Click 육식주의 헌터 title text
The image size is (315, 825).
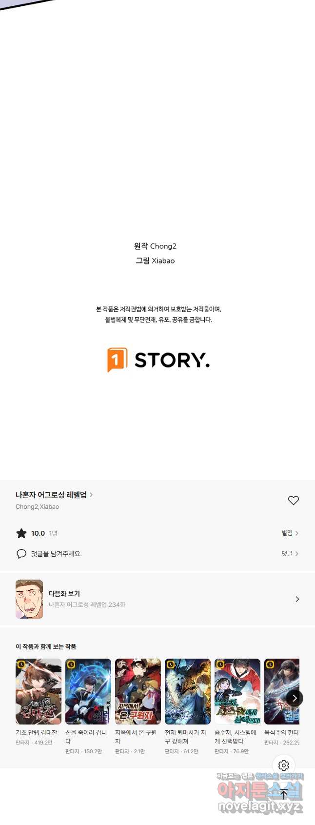point(281,732)
